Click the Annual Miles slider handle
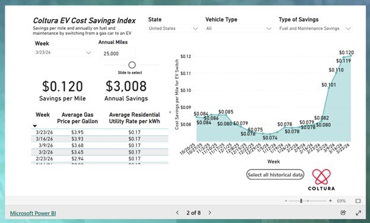370x223 pixels. 132,65
